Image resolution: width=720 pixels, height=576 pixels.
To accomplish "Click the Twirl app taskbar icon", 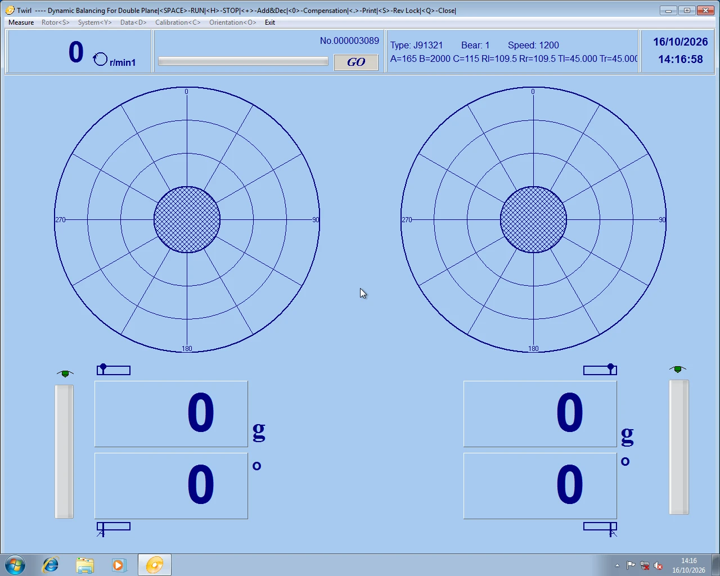I will click(x=155, y=565).
